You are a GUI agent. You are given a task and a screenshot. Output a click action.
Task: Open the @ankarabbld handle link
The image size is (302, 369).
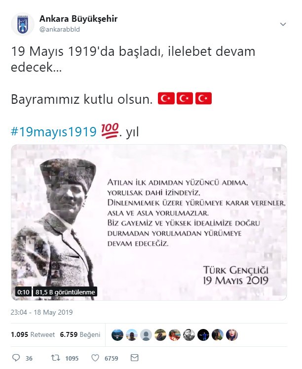click(60, 30)
